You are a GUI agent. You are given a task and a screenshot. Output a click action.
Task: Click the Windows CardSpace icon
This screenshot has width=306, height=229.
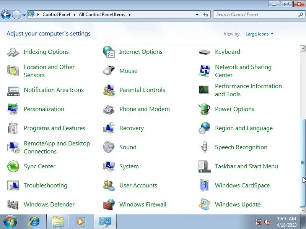204,185
